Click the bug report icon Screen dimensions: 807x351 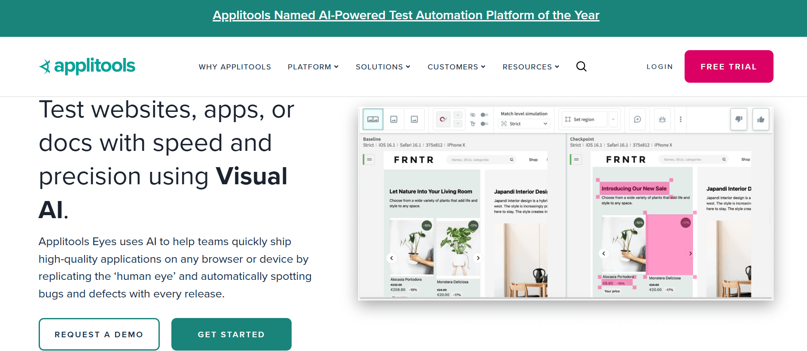click(662, 120)
